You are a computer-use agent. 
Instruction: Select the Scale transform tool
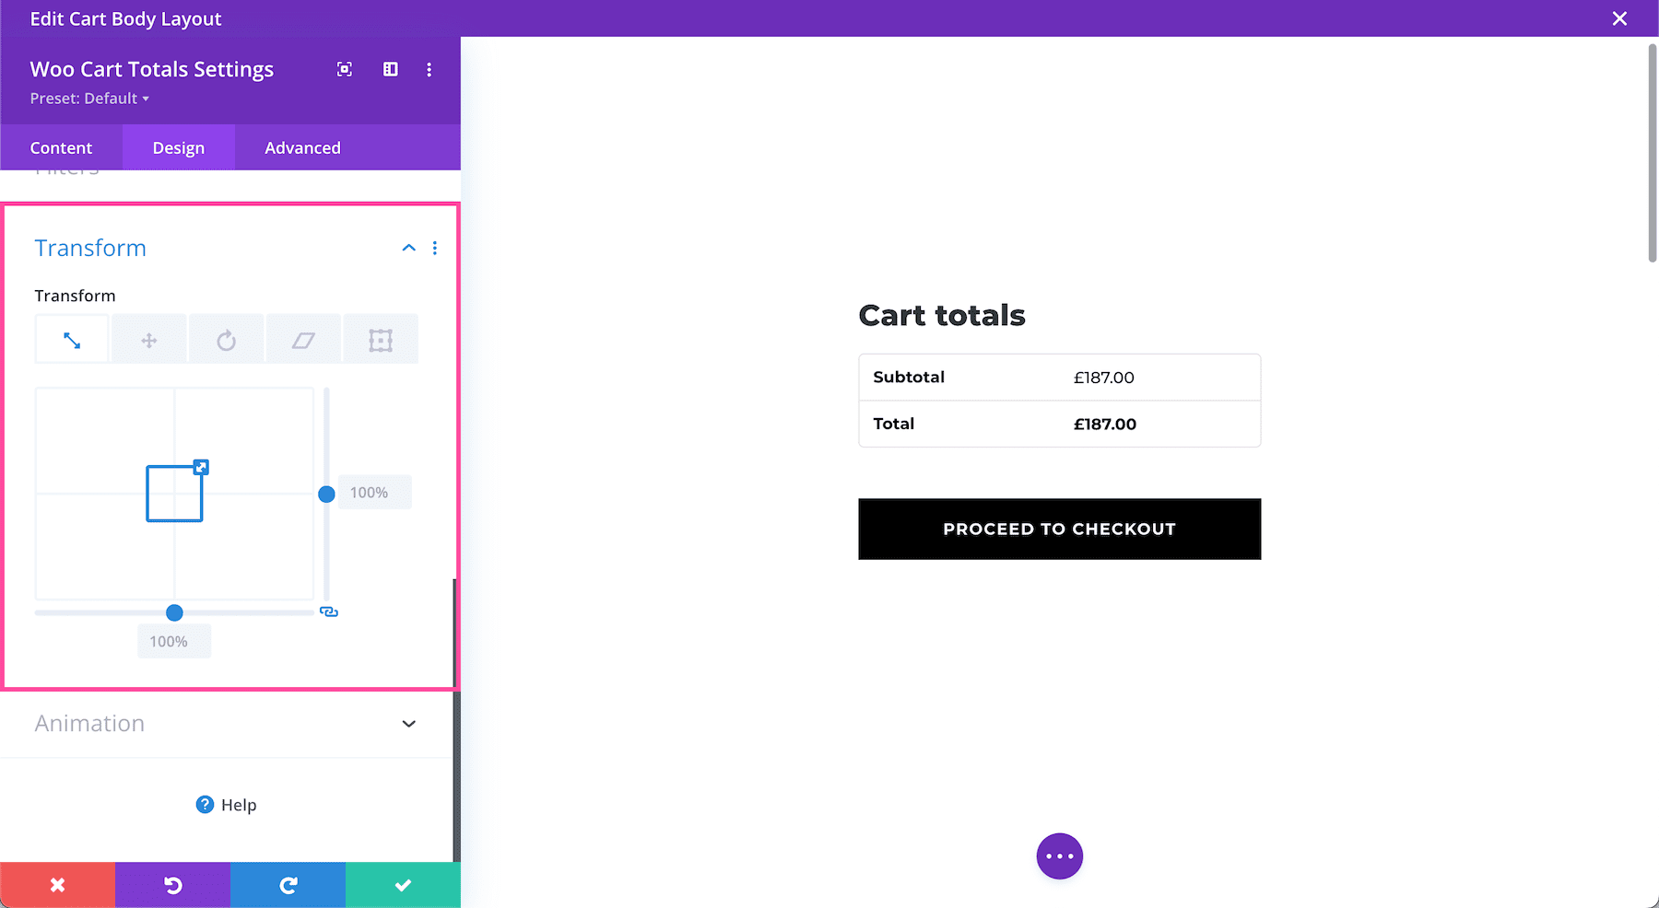click(x=71, y=338)
